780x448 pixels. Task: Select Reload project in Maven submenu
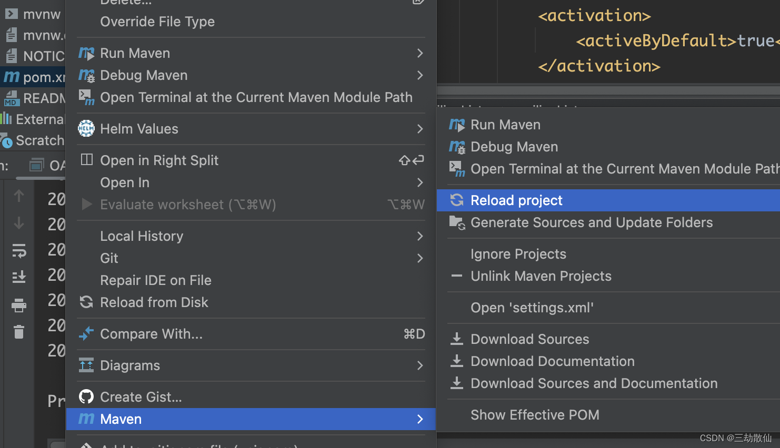[x=516, y=200]
